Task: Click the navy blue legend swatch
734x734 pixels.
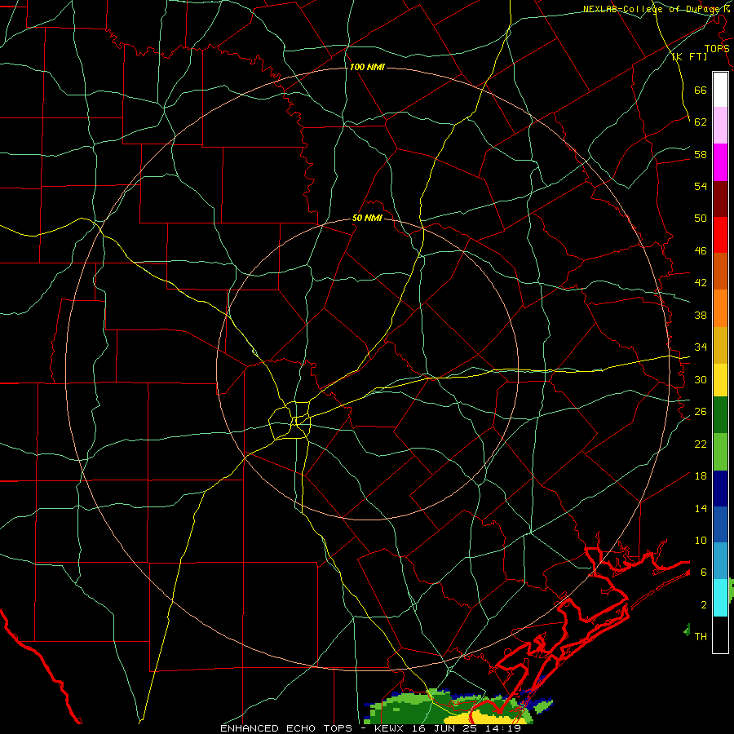Action: pos(720,489)
